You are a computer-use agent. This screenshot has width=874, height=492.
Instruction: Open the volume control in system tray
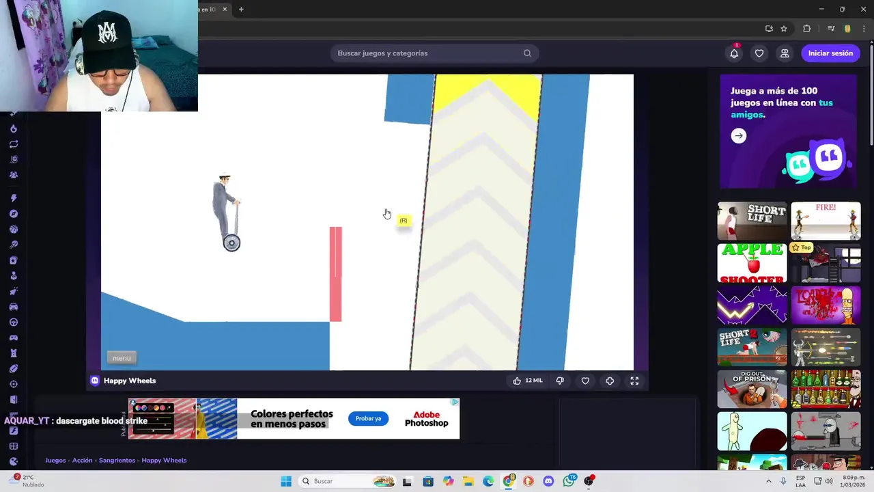(828, 481)
